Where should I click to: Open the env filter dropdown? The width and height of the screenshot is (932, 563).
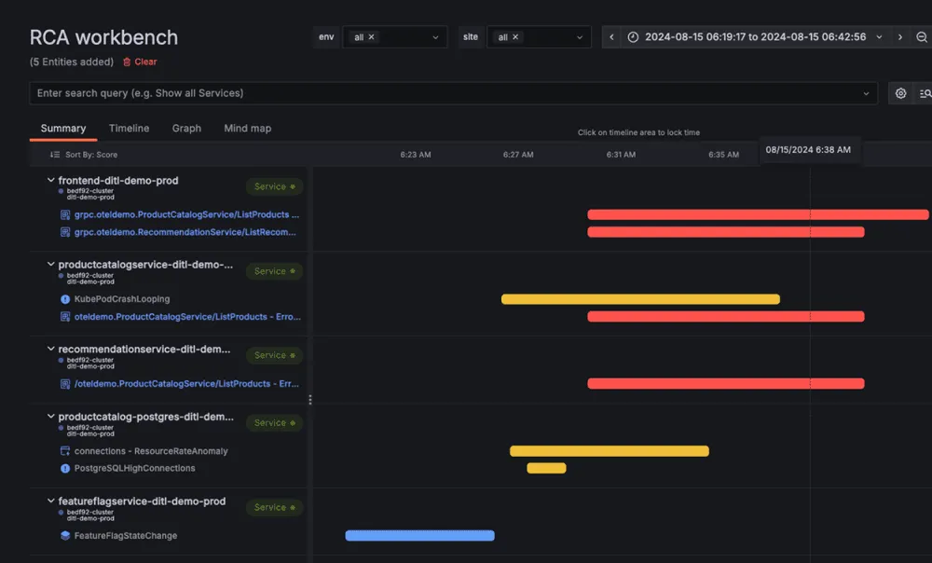(434, 37)
